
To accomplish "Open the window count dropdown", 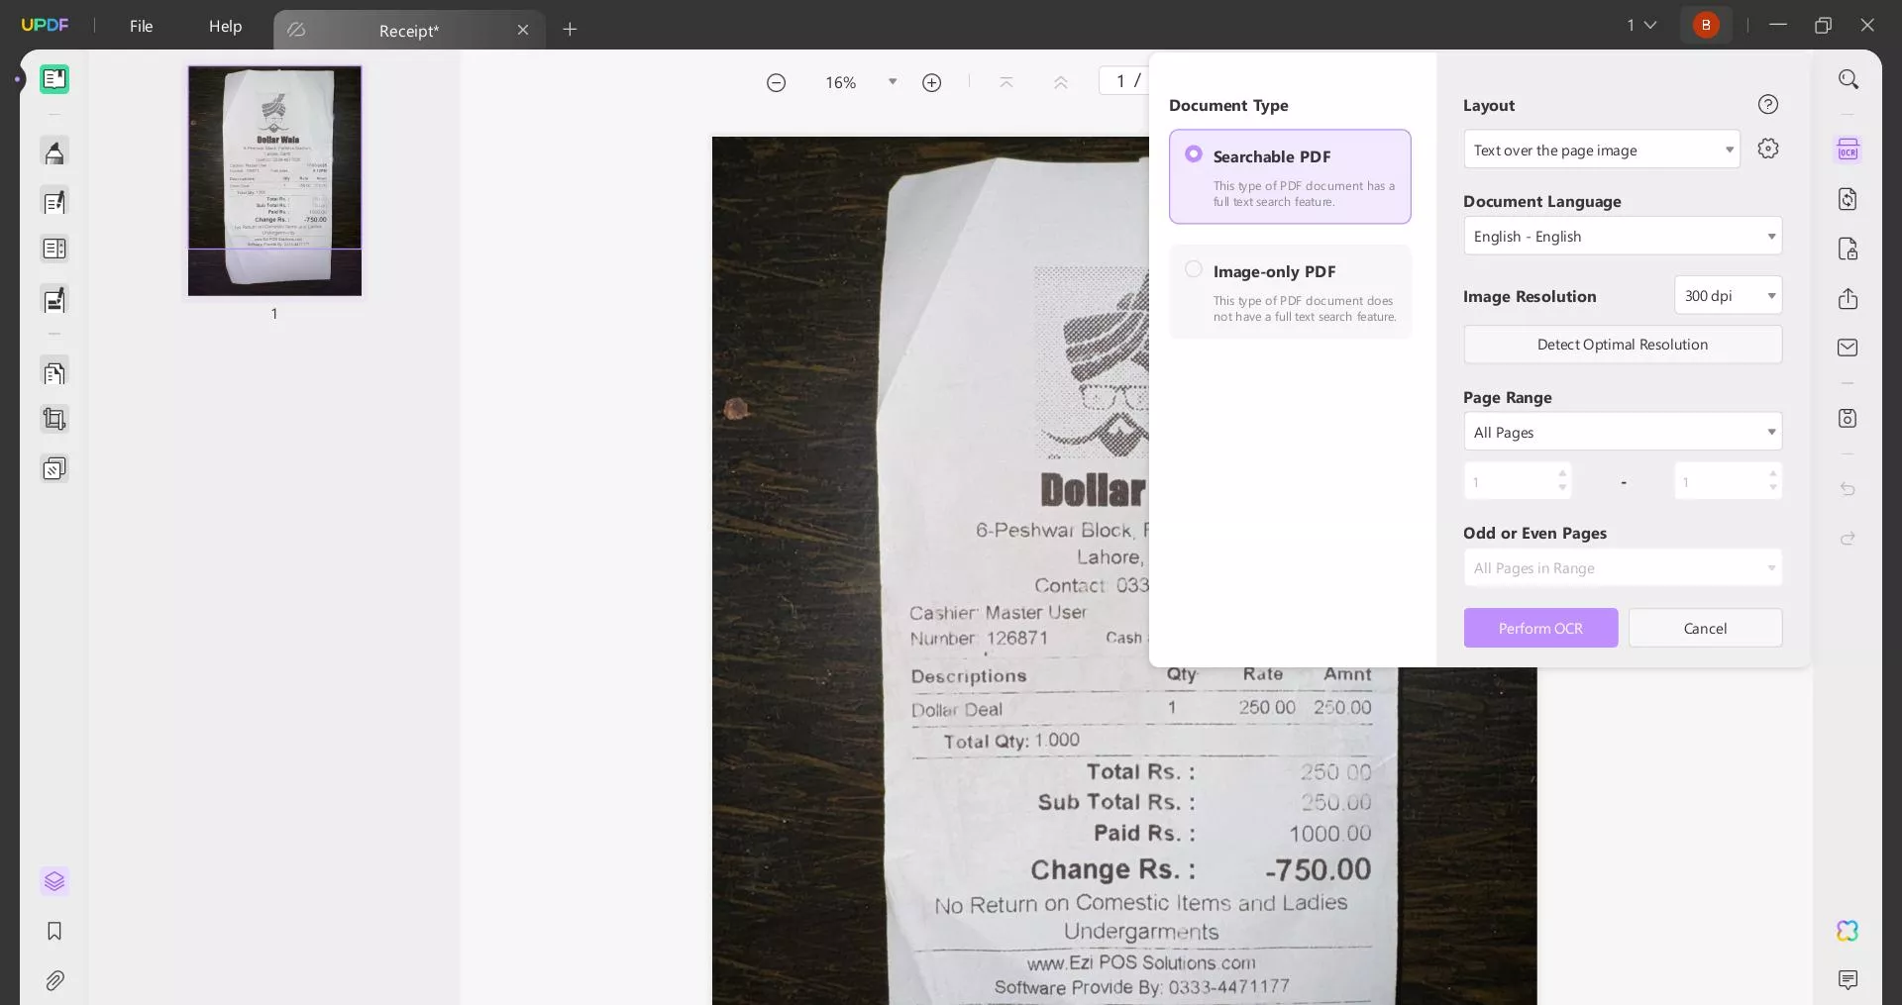I will (x=1641, y=25).
